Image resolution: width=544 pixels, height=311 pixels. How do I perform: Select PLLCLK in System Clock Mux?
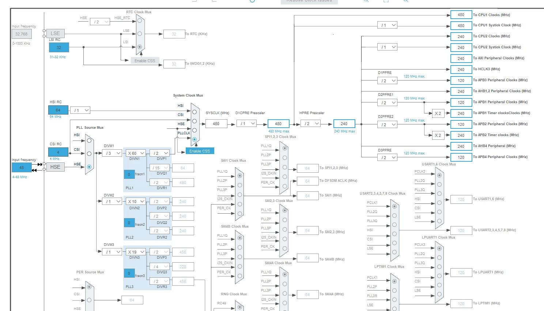tap(194, 139)
